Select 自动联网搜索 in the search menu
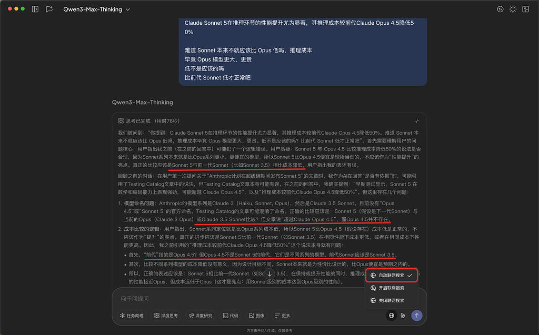This screenshot has width=539, height=335. coord(392,275)
